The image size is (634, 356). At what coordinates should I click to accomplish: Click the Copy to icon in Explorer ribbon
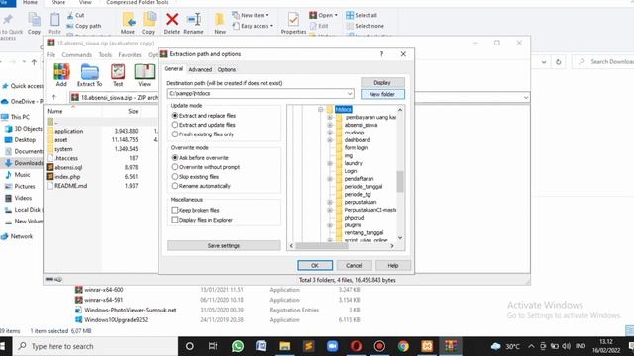tap(149, 19)
